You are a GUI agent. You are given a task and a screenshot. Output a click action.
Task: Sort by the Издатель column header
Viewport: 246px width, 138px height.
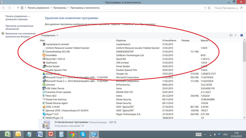[121, 40]
